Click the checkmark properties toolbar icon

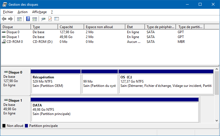point(50,19)
